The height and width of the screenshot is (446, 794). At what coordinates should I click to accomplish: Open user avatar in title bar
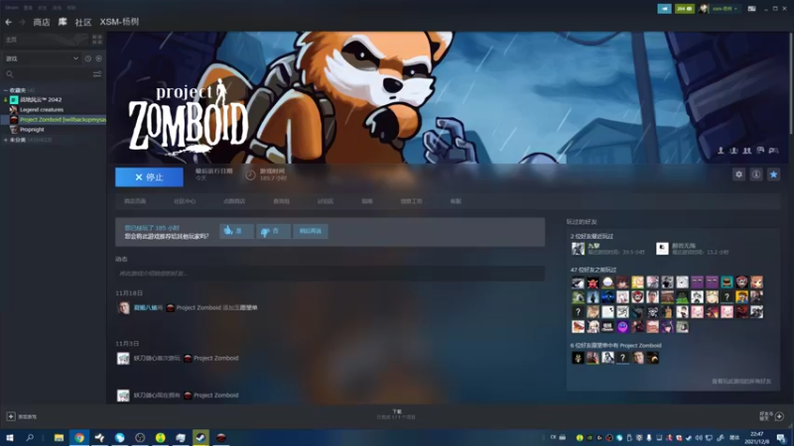click(704, 9)
